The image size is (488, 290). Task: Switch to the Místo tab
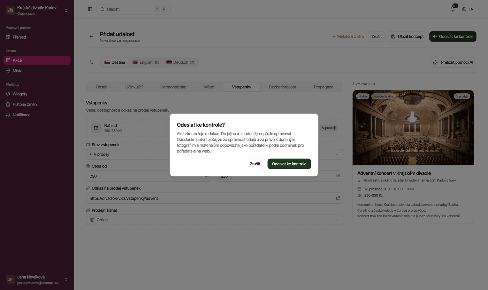click(x=209, y=87)
